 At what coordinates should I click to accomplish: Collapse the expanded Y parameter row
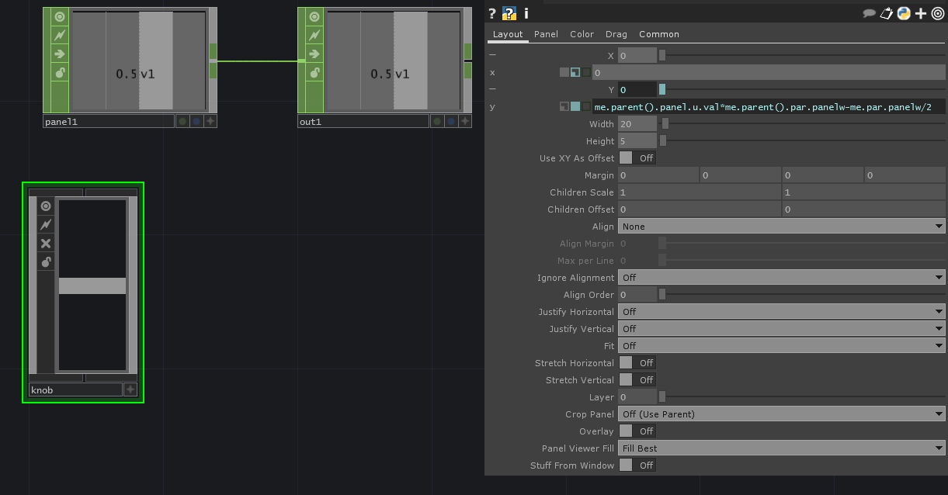[x=492, y=90]
